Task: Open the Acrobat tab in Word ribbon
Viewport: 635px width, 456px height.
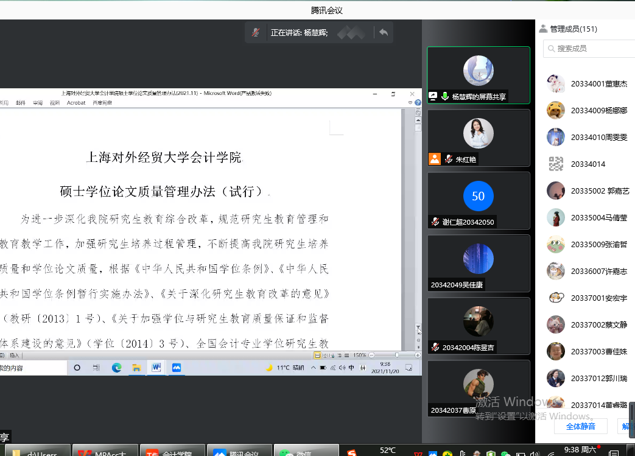Action: [76, 103]
